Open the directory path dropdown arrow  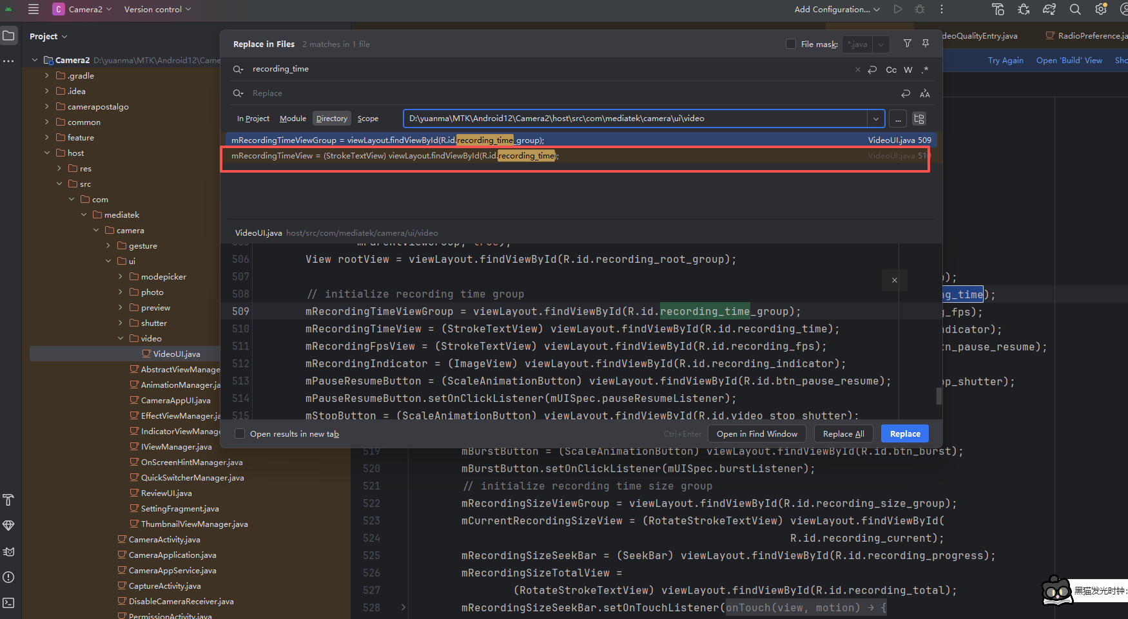point(875,119)
